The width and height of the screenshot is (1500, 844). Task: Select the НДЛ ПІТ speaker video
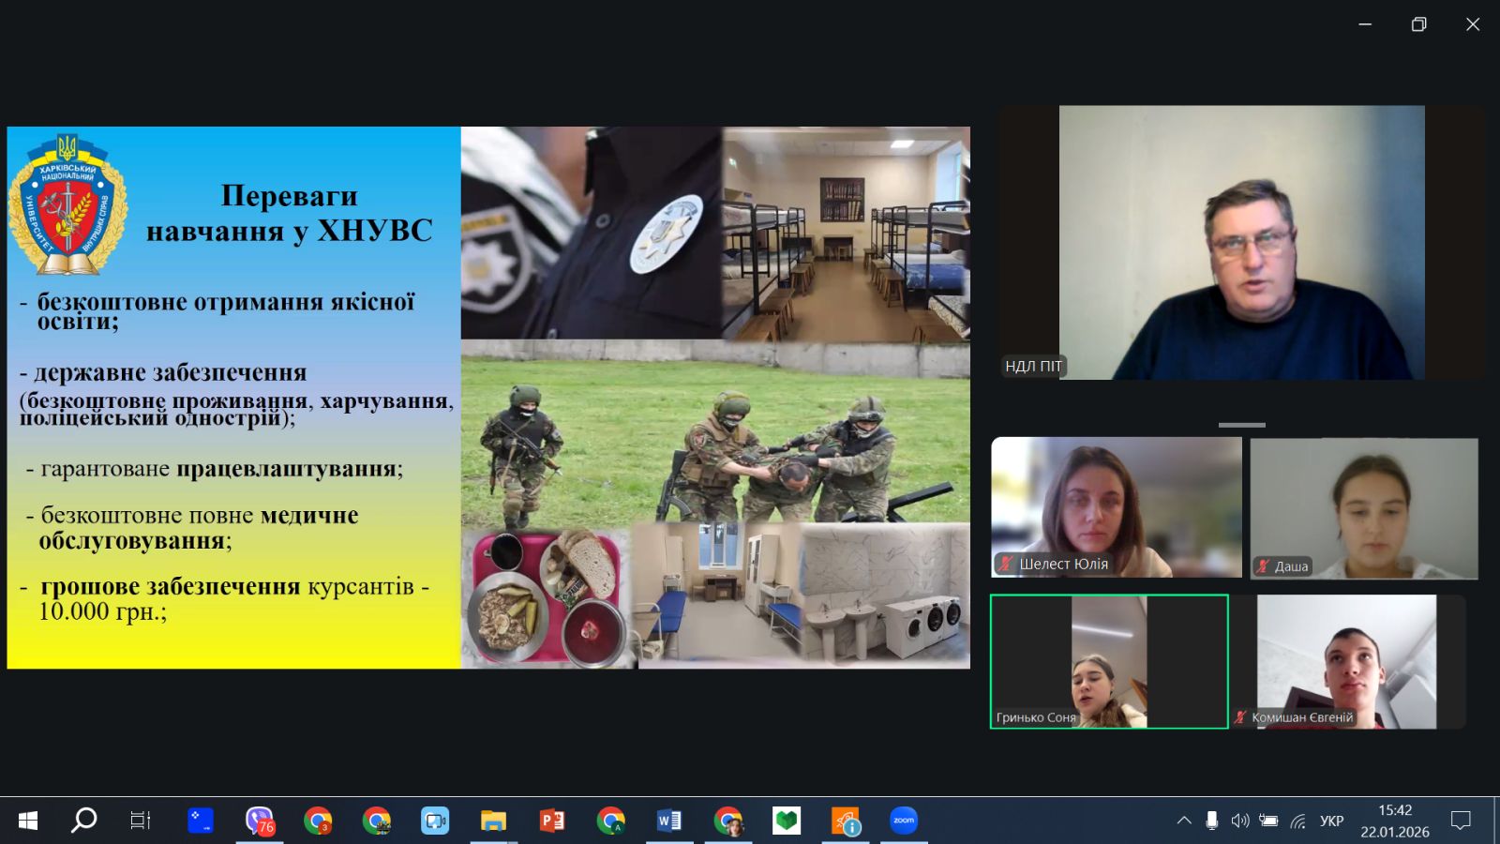(x=1241, y=242)
